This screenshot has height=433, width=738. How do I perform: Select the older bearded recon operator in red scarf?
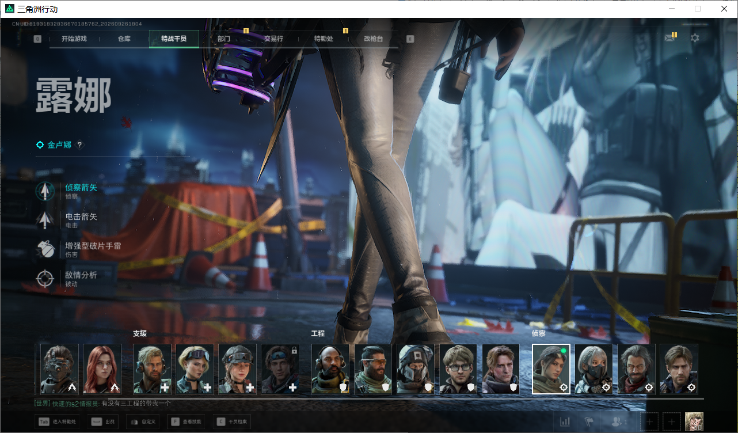pos(637,369)
